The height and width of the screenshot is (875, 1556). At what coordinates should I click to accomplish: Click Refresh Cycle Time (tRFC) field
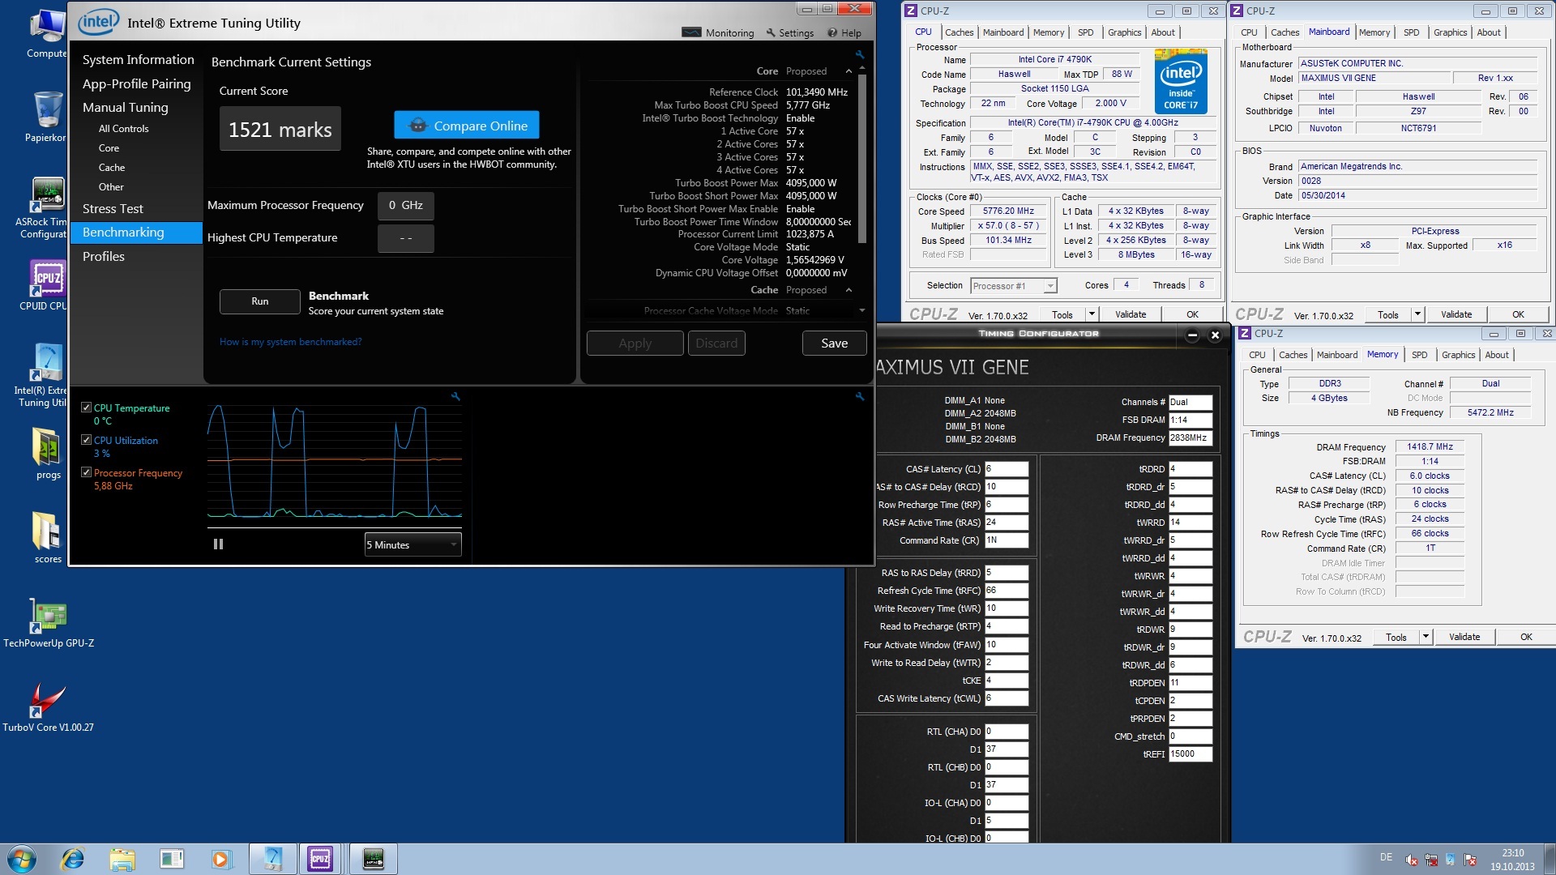point(1006,591)
